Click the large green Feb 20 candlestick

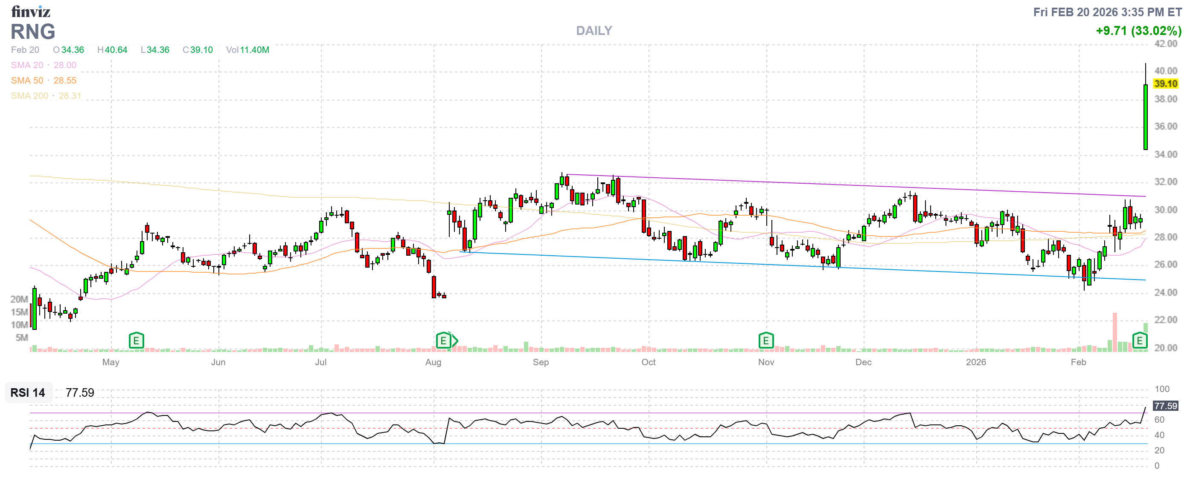click(x=1145, y=117)
